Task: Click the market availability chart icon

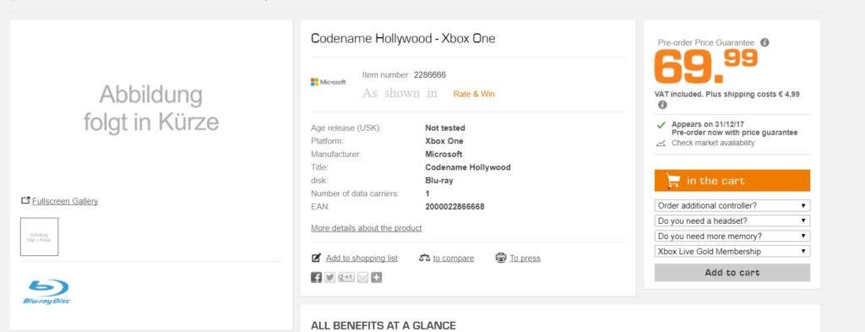Action: pyautogui.click(x=661, y=143)
